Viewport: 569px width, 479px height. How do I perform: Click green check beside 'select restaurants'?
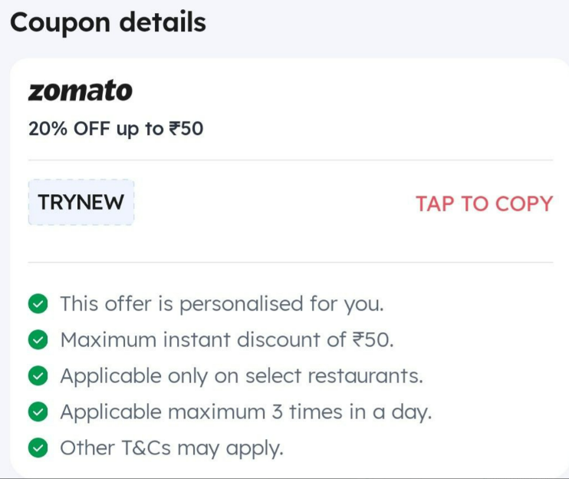pos(38,376)
